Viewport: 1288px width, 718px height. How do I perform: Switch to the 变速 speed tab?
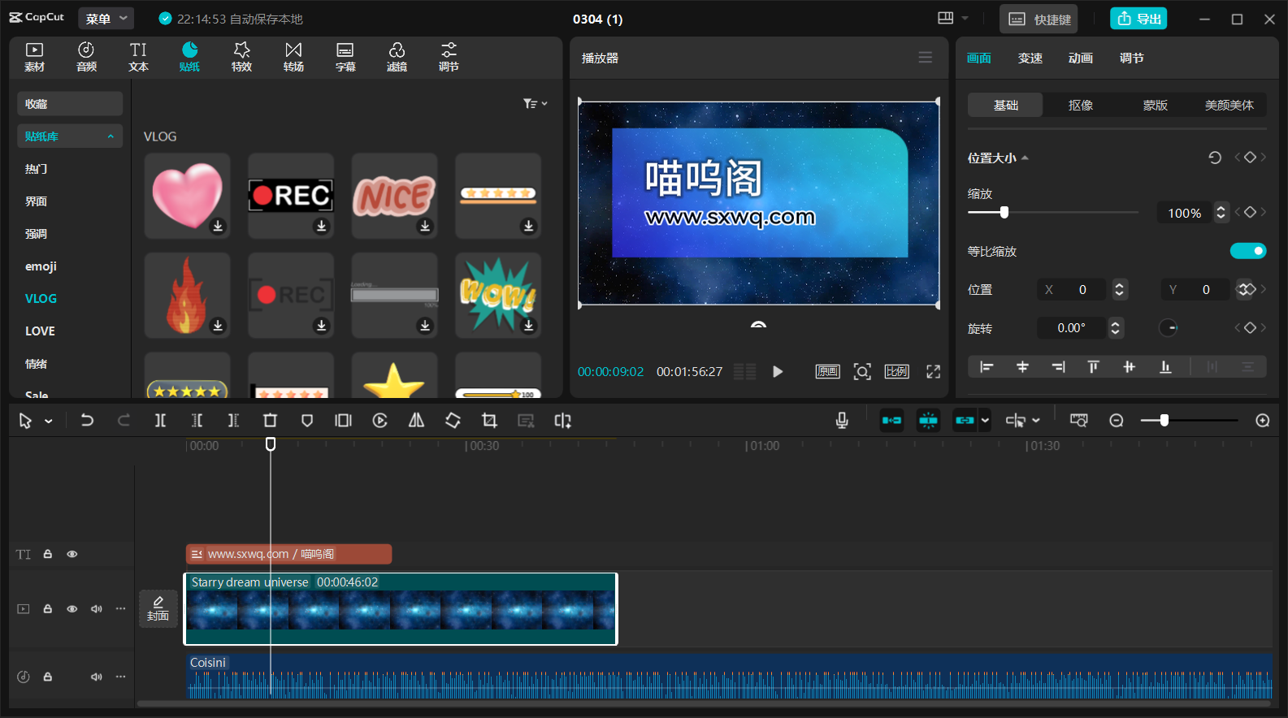click(1030, 58)
